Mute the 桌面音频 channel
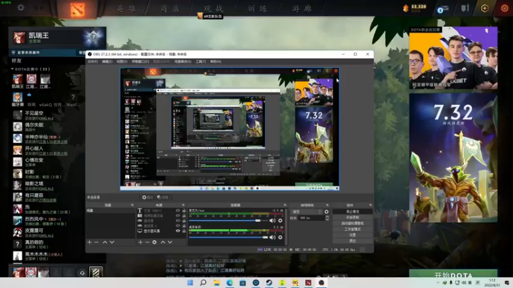This screenshot has height=288, width=513. 272,237
